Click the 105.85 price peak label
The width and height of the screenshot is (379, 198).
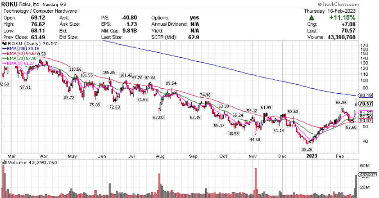pos(109,72)
